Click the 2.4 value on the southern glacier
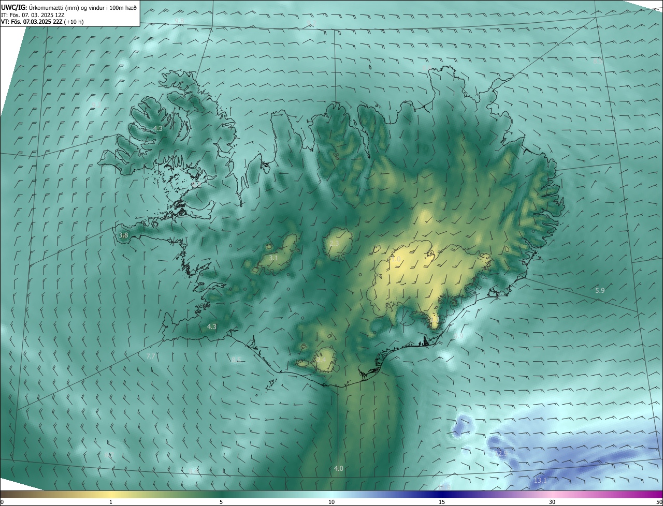 [321, 360]
